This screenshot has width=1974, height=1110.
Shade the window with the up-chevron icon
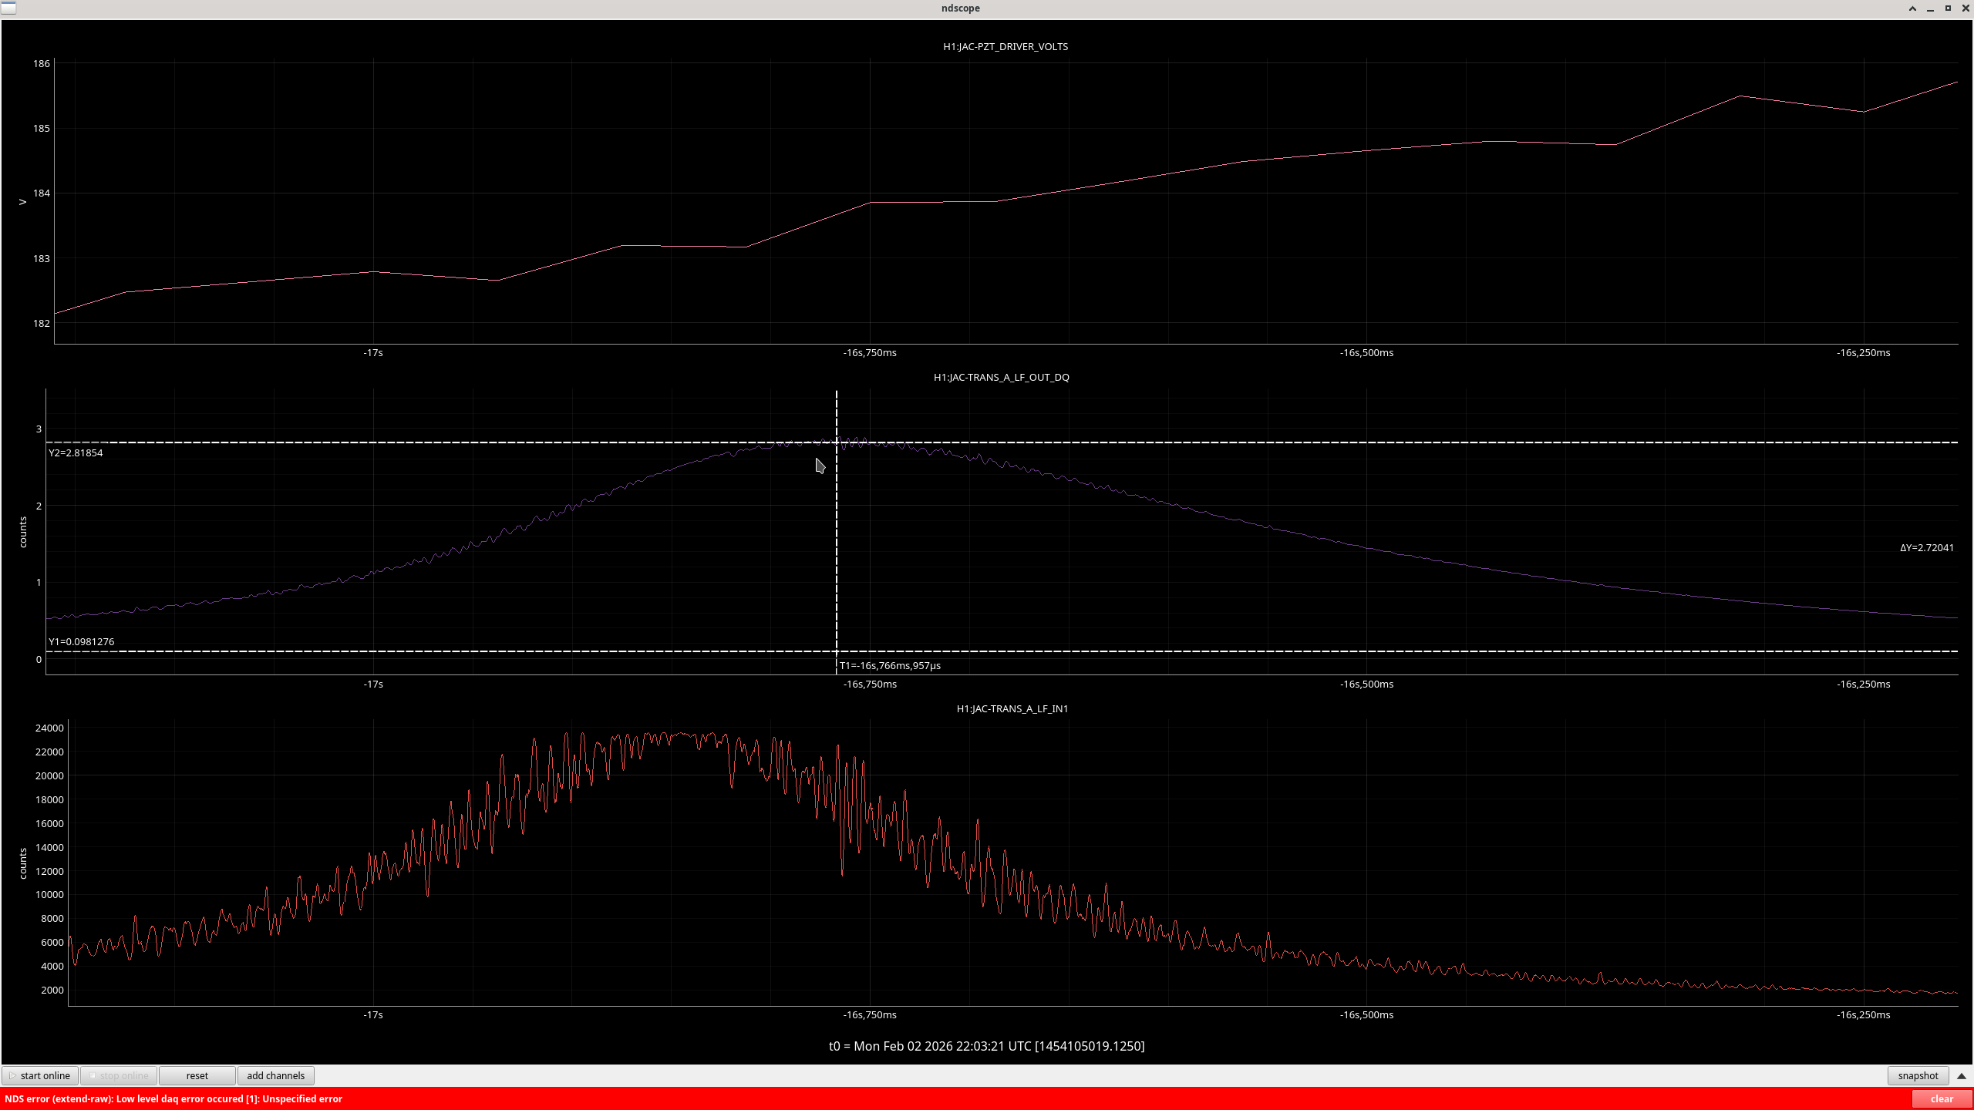pyautogui.click(x=1912, y=8)
